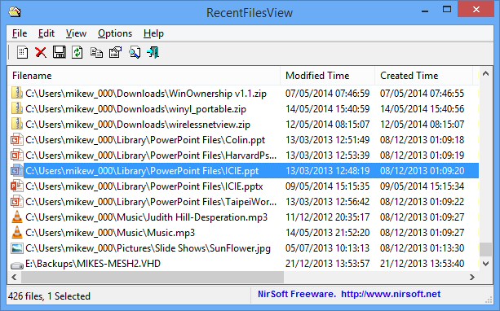Open the http://www.nirsoft.net link
Viewport: 500px width, 311px height.
pos(391,294)
